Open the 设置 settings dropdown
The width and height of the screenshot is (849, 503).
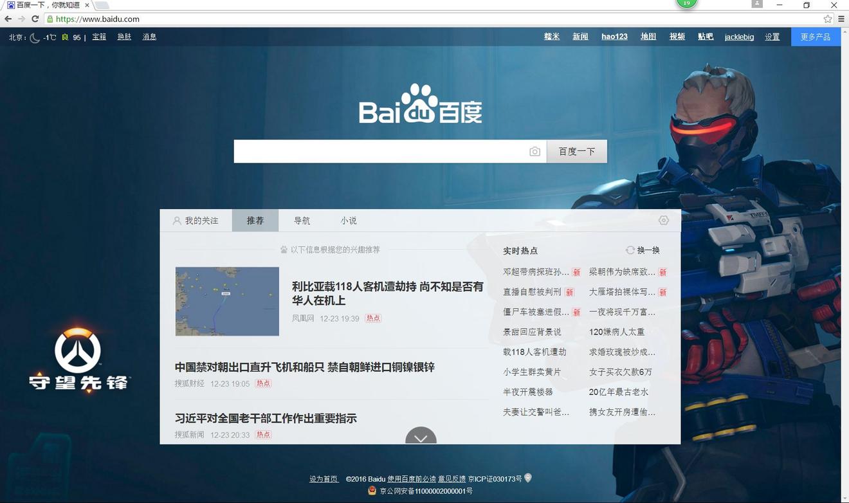771,37
